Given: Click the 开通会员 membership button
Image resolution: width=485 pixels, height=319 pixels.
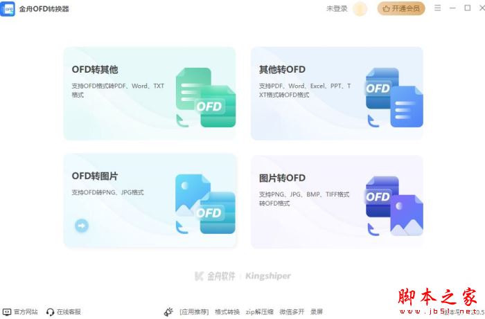Looking at the screenshot, I should click(x=401, y=8).
